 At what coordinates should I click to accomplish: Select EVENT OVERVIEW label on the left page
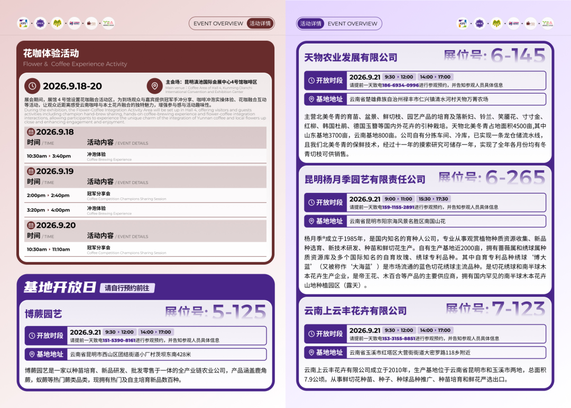218,23
